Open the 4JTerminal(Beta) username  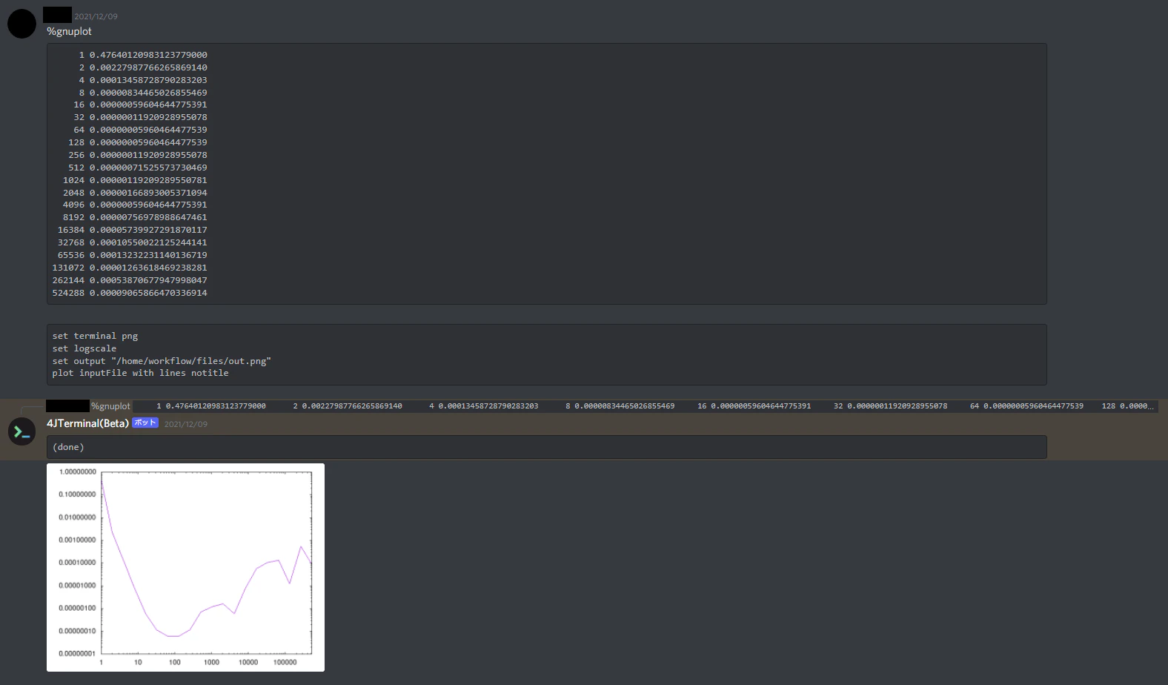[87, 423]
